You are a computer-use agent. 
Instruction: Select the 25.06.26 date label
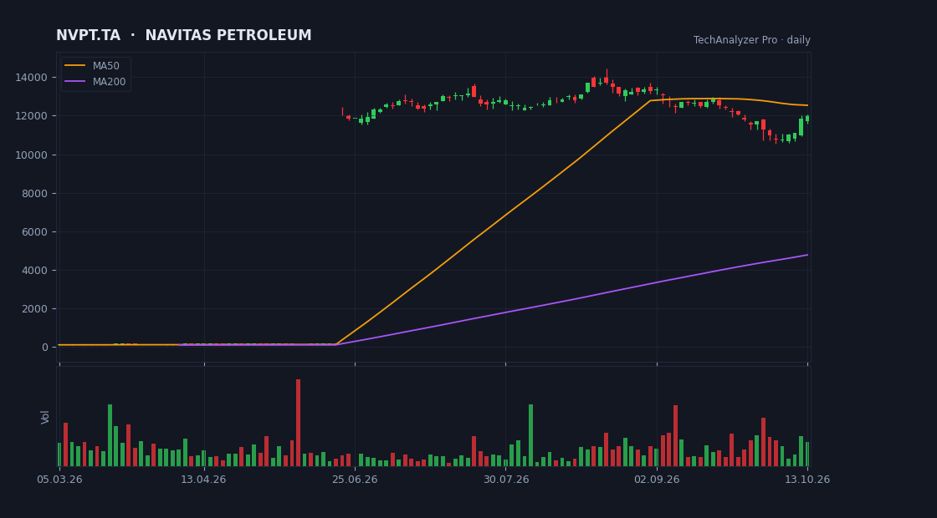(x=355, y=480)
